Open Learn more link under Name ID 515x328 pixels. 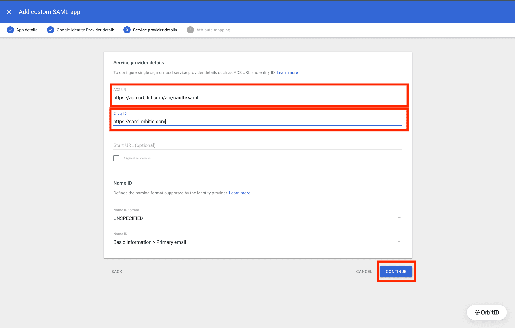(x=240, y=193)
